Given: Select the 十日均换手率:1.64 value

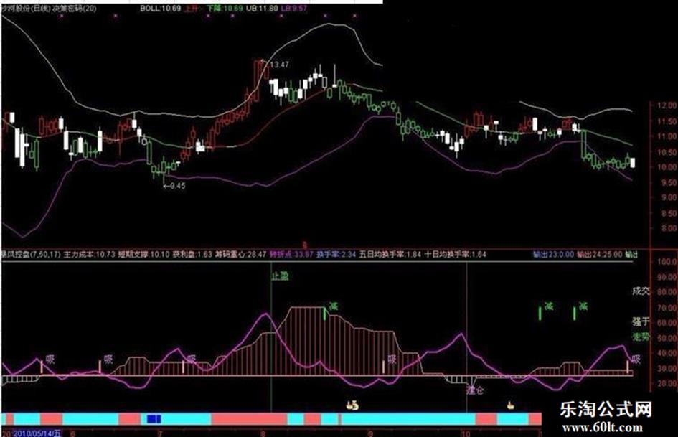Looking at the screenshot, I should tap(456, 255).
